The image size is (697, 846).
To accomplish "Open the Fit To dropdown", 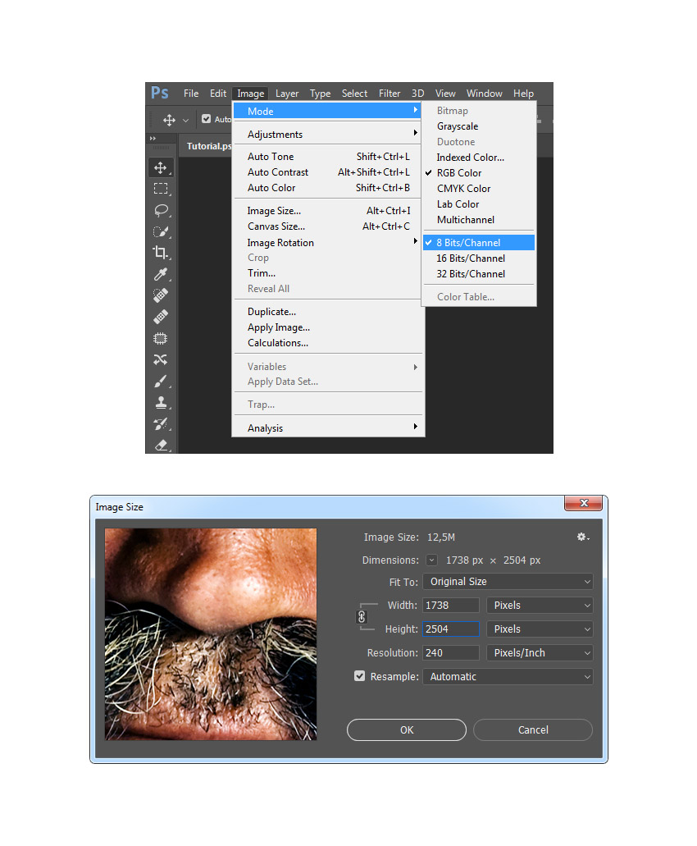I will pyautogui.click(x=508, y=582).
